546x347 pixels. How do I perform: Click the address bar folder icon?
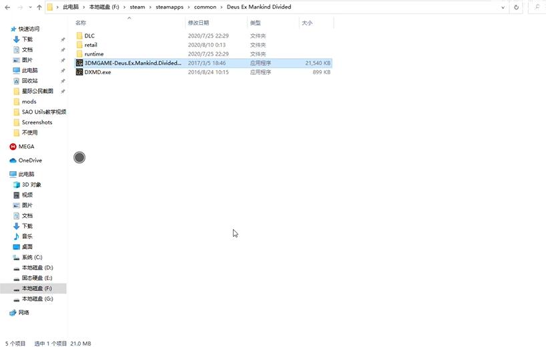coord(50,7)
